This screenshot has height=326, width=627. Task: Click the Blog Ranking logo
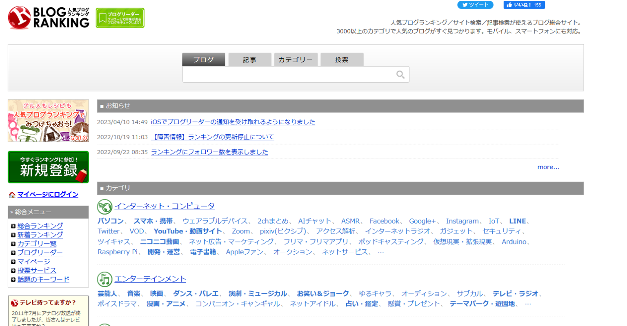pyautogui.click(x=49, y=18)
